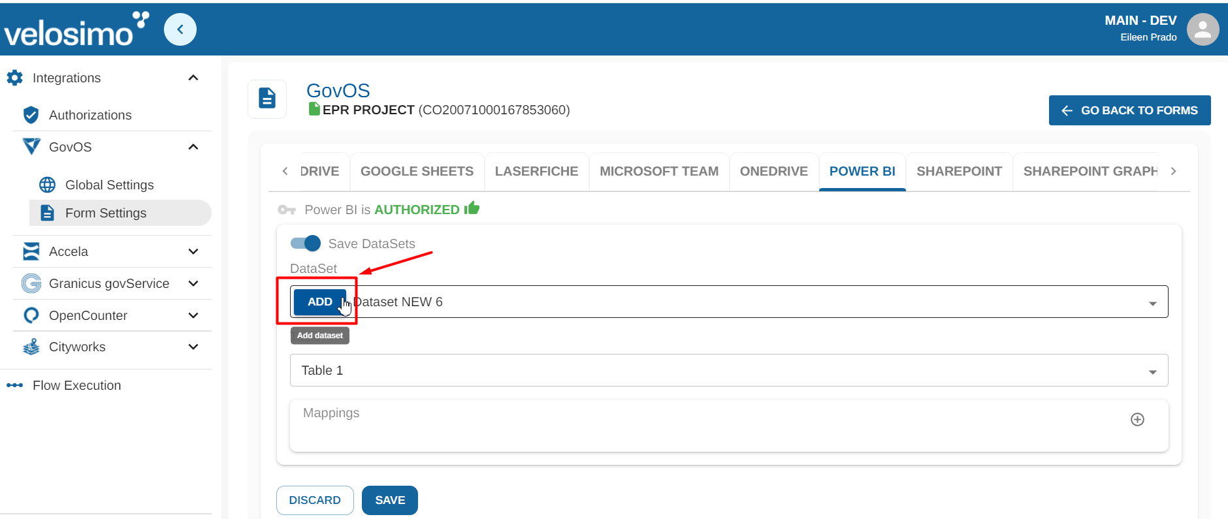Toggle the Save DataSets switch
The height and width of the screenshot is (519, 1228).
coord(305,244)
